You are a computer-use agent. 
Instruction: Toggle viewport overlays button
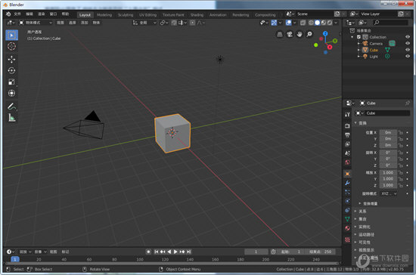pos(288,23)
